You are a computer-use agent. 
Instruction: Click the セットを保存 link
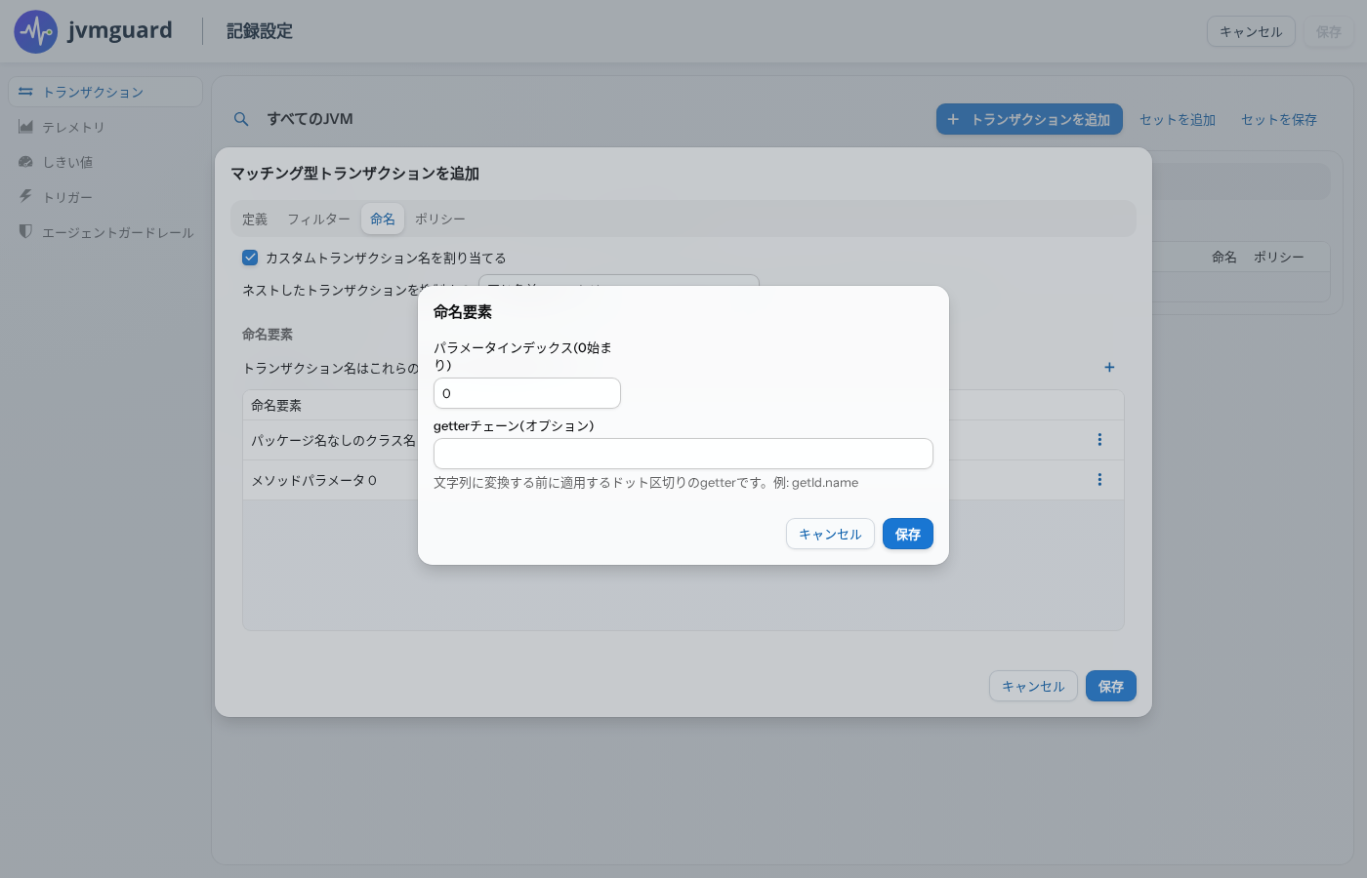pyautogui.click(x=1279, y=119)
